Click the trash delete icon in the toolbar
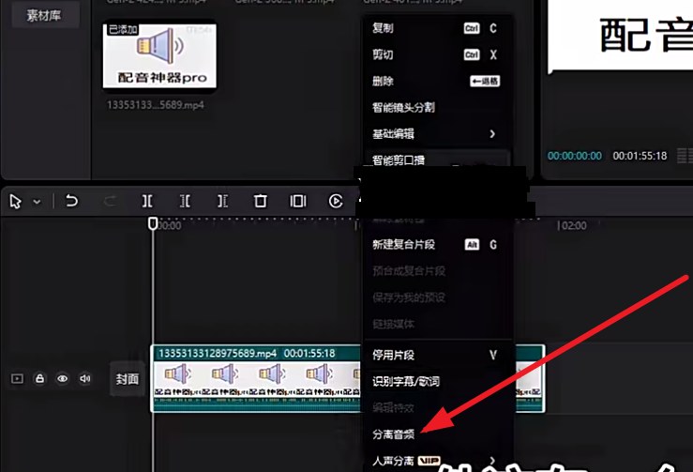Screen dimensions: 693x472 pyautogui.click(x=261, y=201)
